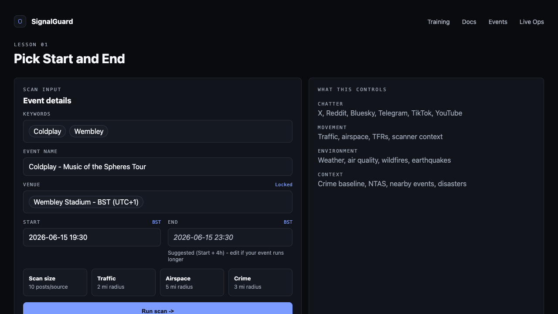Screen dimensions: 558x314
Task: Click the Pick Start and End heading
Action: pyautogui.click(x=69, y=58)
